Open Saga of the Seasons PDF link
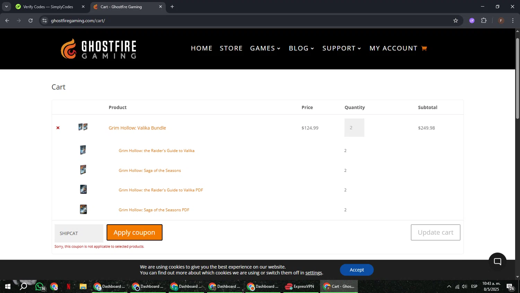 click(154, 210)
